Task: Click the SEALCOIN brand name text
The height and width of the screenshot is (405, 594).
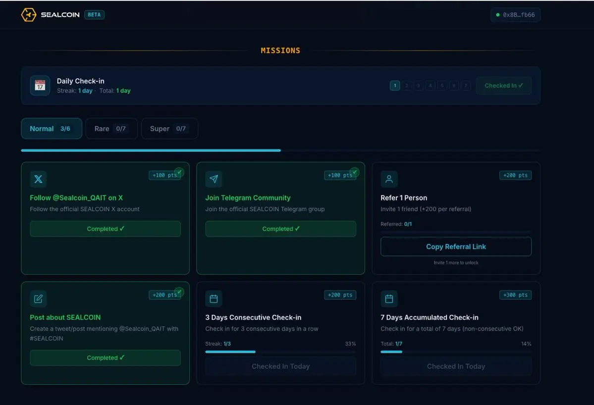Action: point(60,15)
